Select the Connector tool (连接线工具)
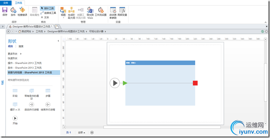This screenshot has width=270, height=138. pyautogui.click(x=48, y=13)
